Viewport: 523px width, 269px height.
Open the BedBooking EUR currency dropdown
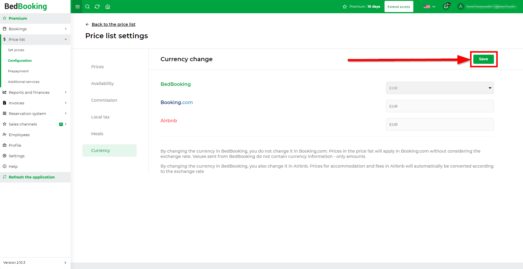(440, 88)
